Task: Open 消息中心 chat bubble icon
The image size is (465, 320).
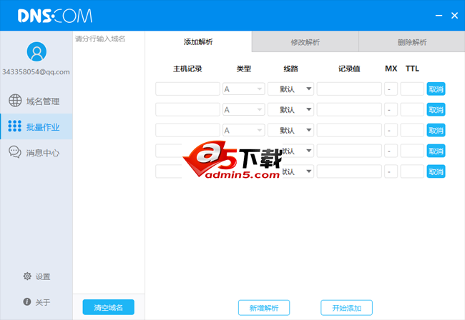Action: click(15, 152)
